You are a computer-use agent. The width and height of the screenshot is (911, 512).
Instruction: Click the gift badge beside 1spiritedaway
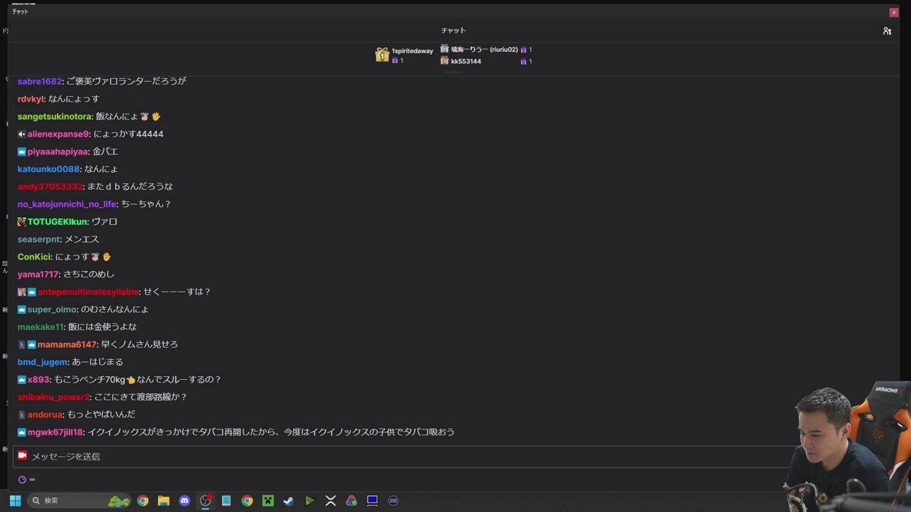pyautogui.click(x=382, y=54)
